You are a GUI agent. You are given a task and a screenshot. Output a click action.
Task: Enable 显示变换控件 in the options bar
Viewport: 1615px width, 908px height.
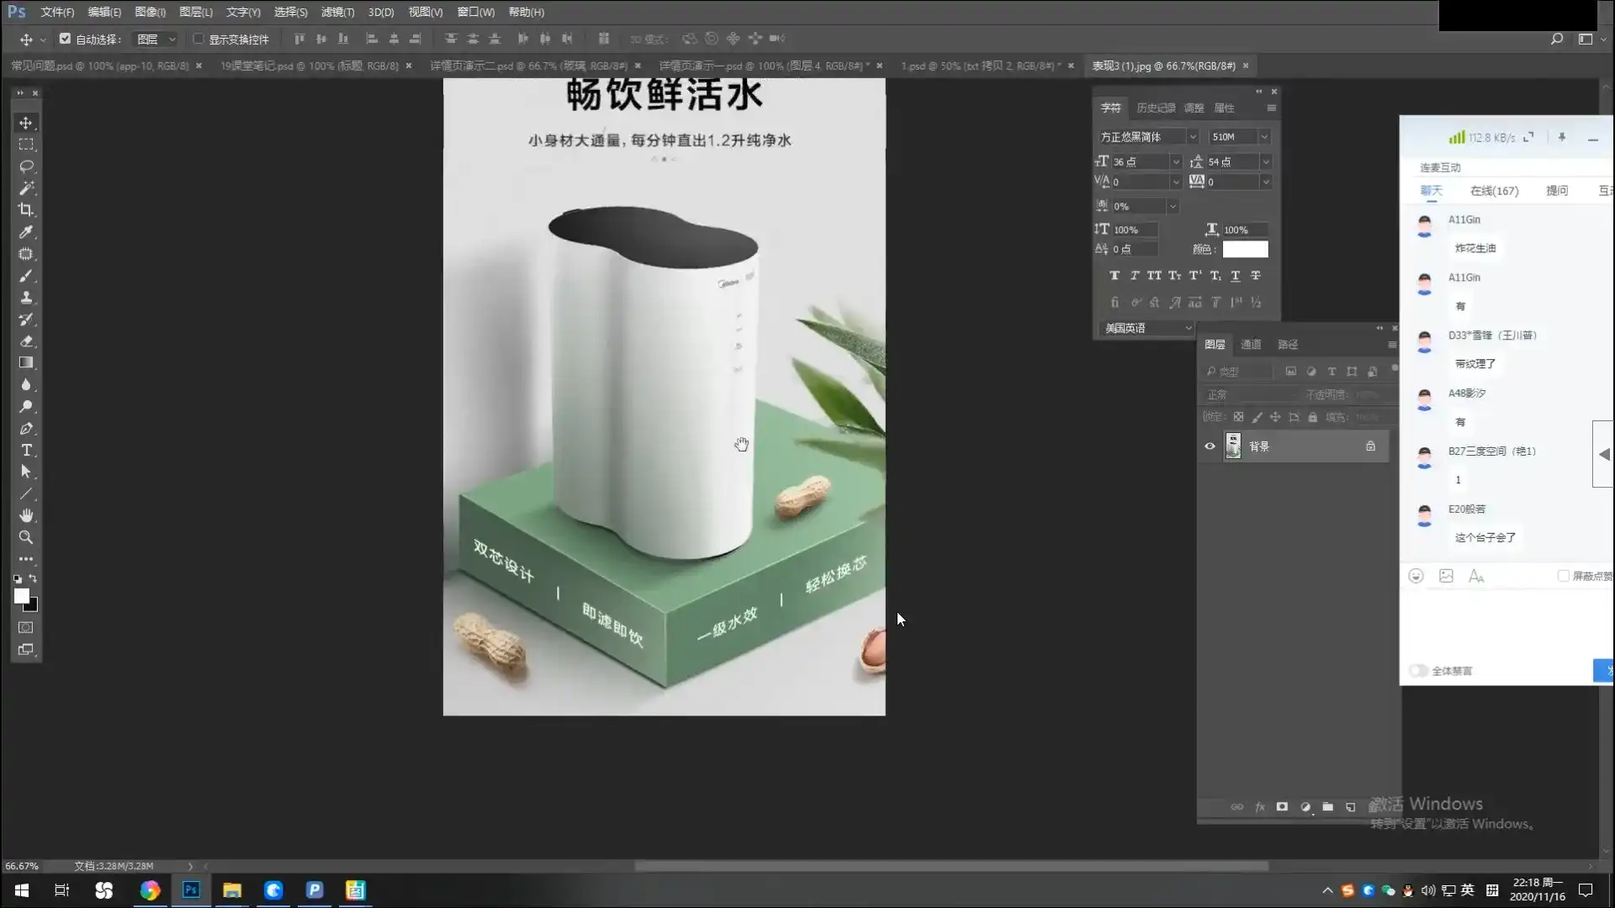pos(198,39)
